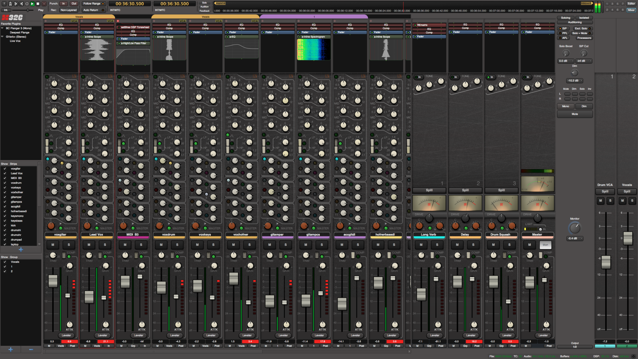Open the Dim -10.2 dB dropdown
This screenshot has height=359, width=638.
[575, 81]
